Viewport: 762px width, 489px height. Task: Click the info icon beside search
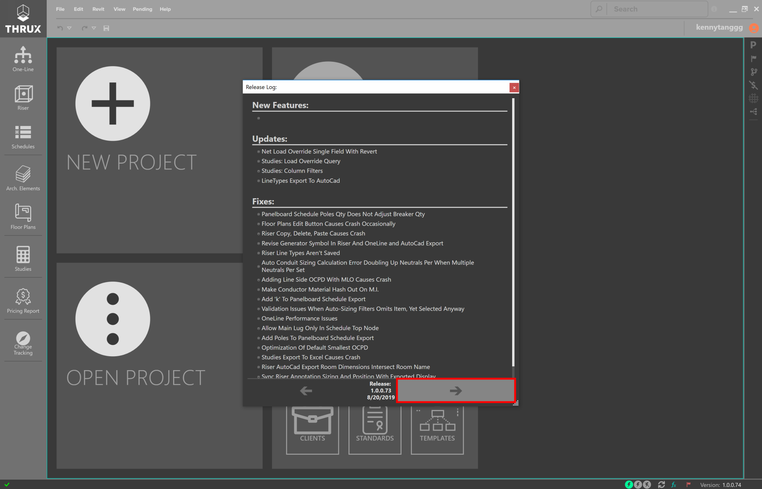(714, 9)
